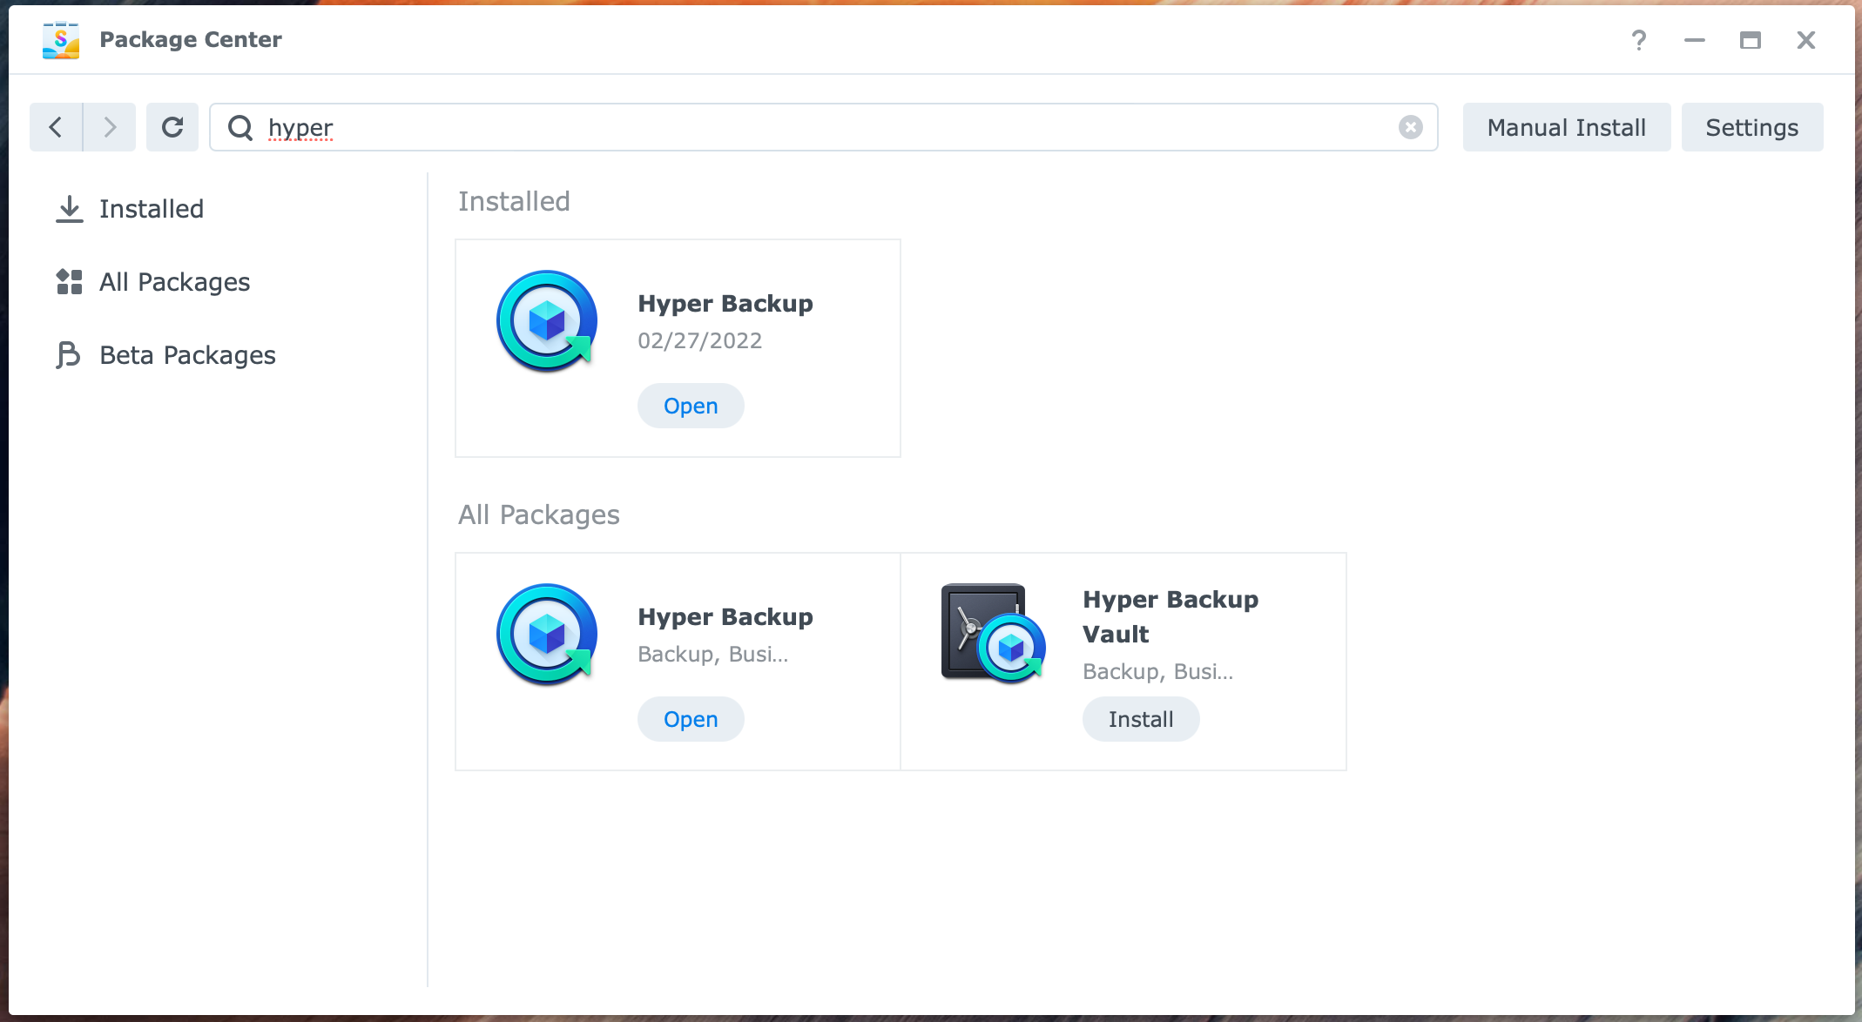Close the Package Center window
The width and height of the screenshot is (1862, 1022).
pyautogui.click(x=1806, y=40)
